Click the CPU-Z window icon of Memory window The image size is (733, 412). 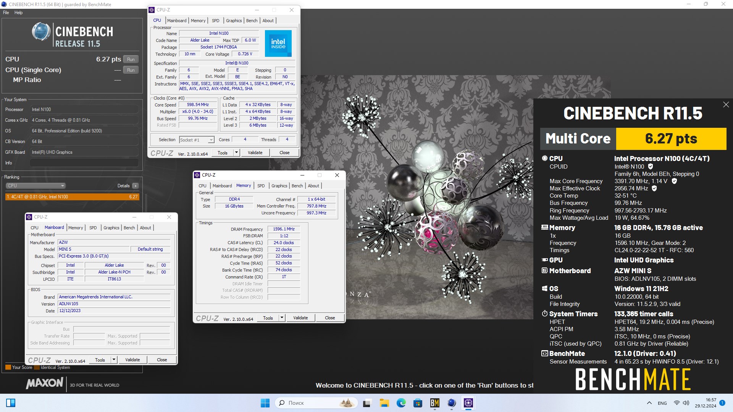point(197,175)
